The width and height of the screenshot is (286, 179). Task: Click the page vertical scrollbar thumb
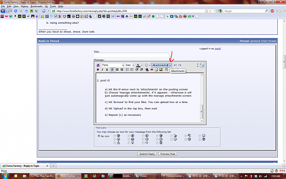tap(284, 62)
